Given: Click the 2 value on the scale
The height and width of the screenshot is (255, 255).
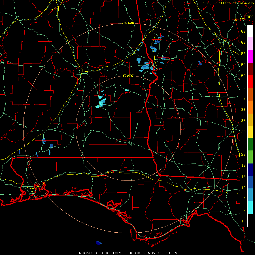Looking at the screenshot, I should 245,210.
